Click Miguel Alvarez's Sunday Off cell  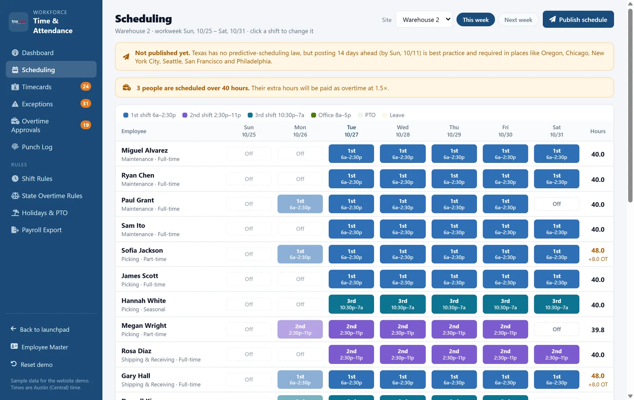[249, 153]
